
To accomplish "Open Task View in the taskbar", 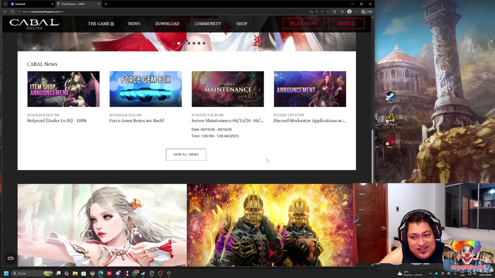I will tap(58, 273).
